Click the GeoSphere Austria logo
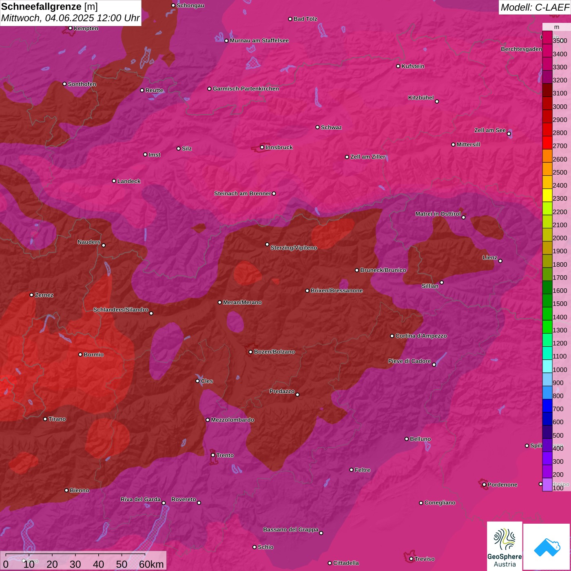This screenshot has height=571, width=571. click(505, 546)
